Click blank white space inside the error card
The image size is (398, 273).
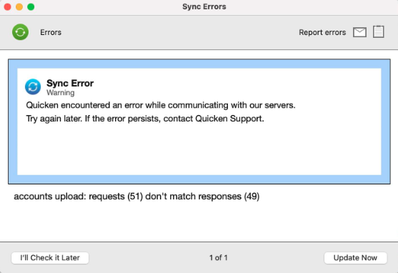[x=199, y=150]
